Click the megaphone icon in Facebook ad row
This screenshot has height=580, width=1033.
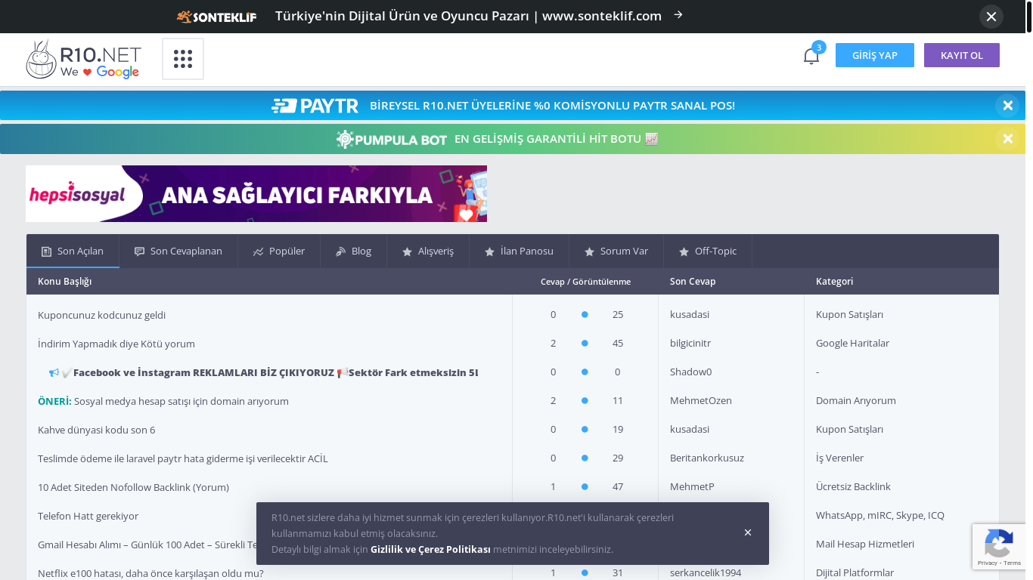(x=54, y=372)
